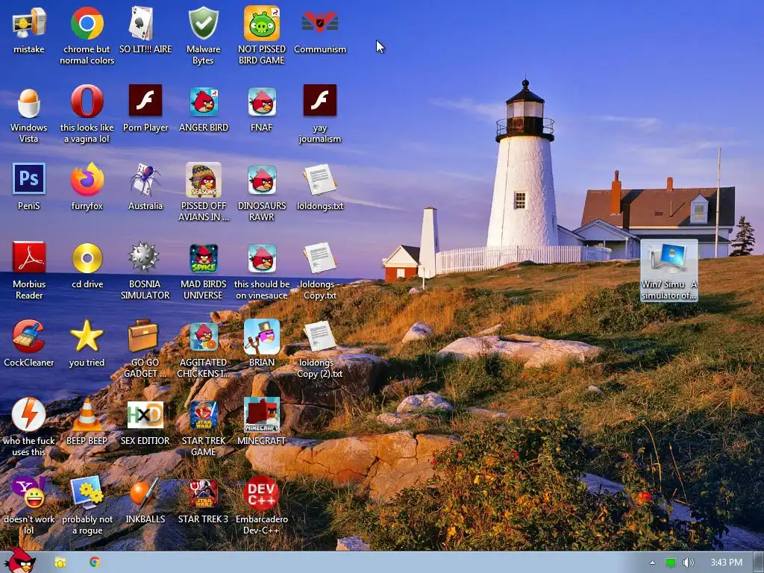This screenshot has width=764, height=573.
Task: Open the taskbar file explorer folder
Action: [60, 563]
